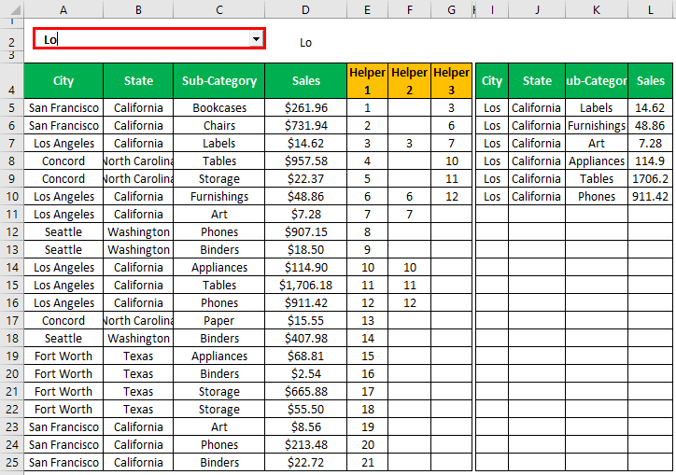The image size is (676, 475).
Task: Select cell showing $15.55
Action: 305,320
